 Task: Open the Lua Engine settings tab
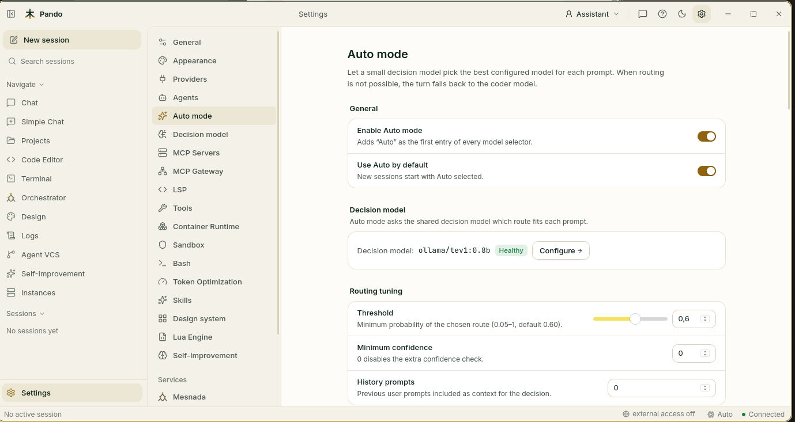click(x=214, y=337)
